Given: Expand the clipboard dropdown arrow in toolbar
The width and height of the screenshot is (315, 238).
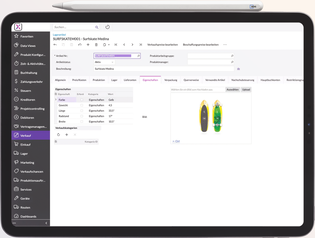Looking at the screenshot, I should coord(109,45).
